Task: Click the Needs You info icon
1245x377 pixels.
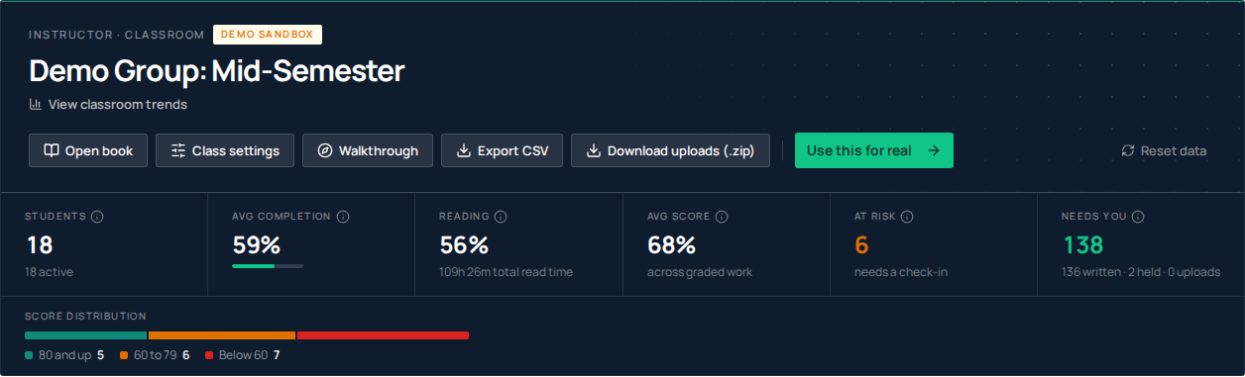Action: point(1137,217)
